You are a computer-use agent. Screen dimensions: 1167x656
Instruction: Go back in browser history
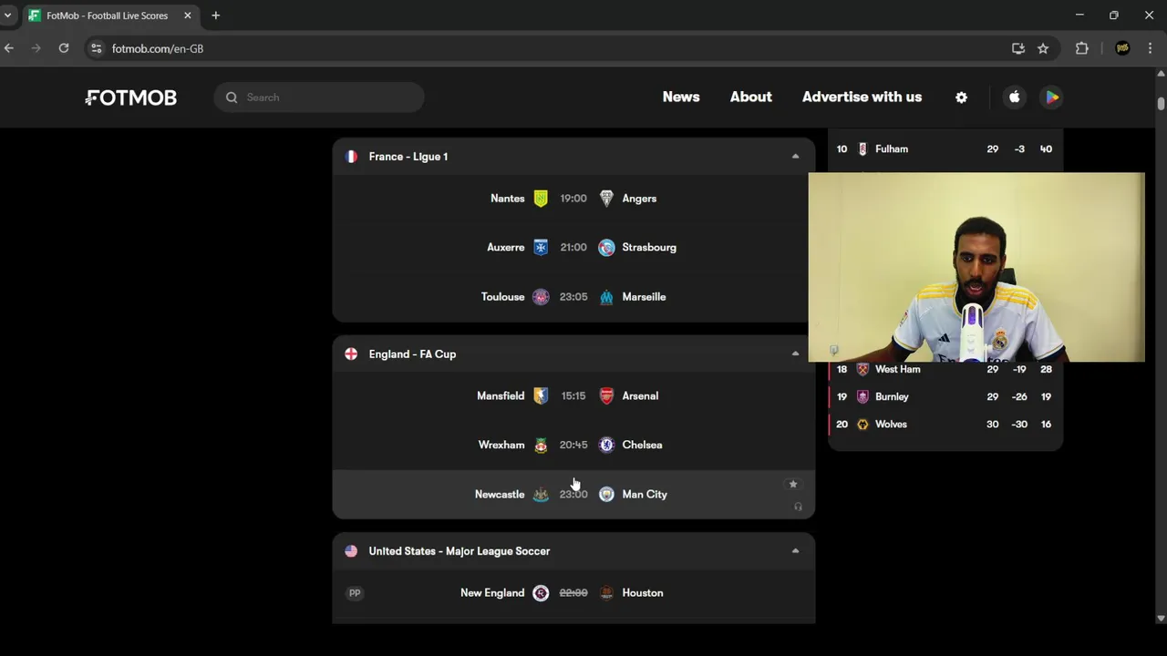coord(9,48)
